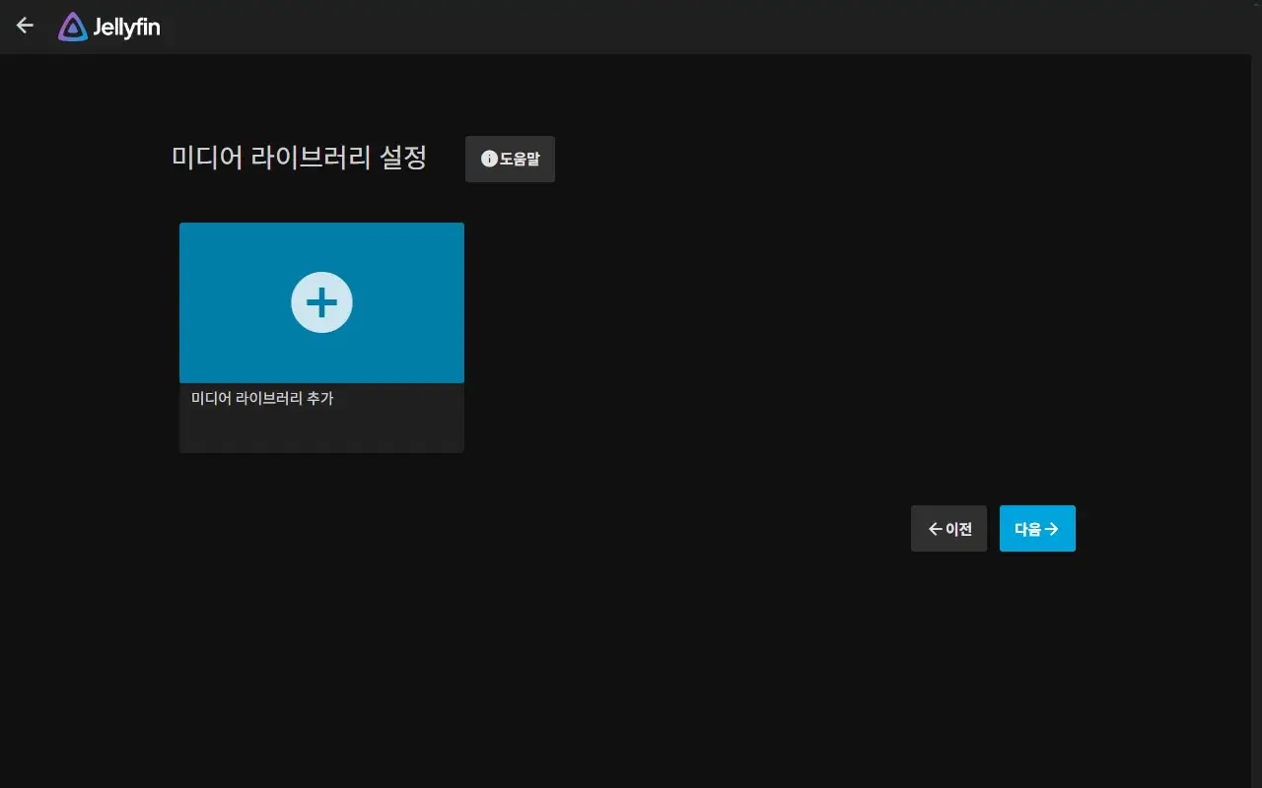Click the 미디어 라이브러리 추가 label text
The height and width of the screenshot is (788, 1262).
pyautogui.click(x=262, y=398)
